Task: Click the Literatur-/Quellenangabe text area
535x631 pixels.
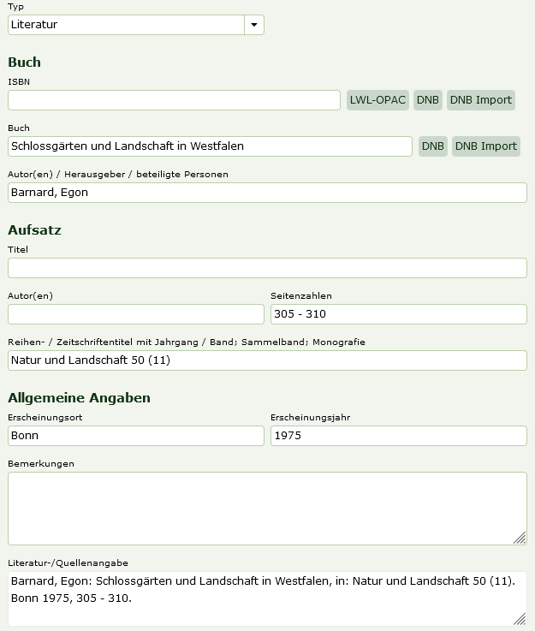Action: point(267,598)
